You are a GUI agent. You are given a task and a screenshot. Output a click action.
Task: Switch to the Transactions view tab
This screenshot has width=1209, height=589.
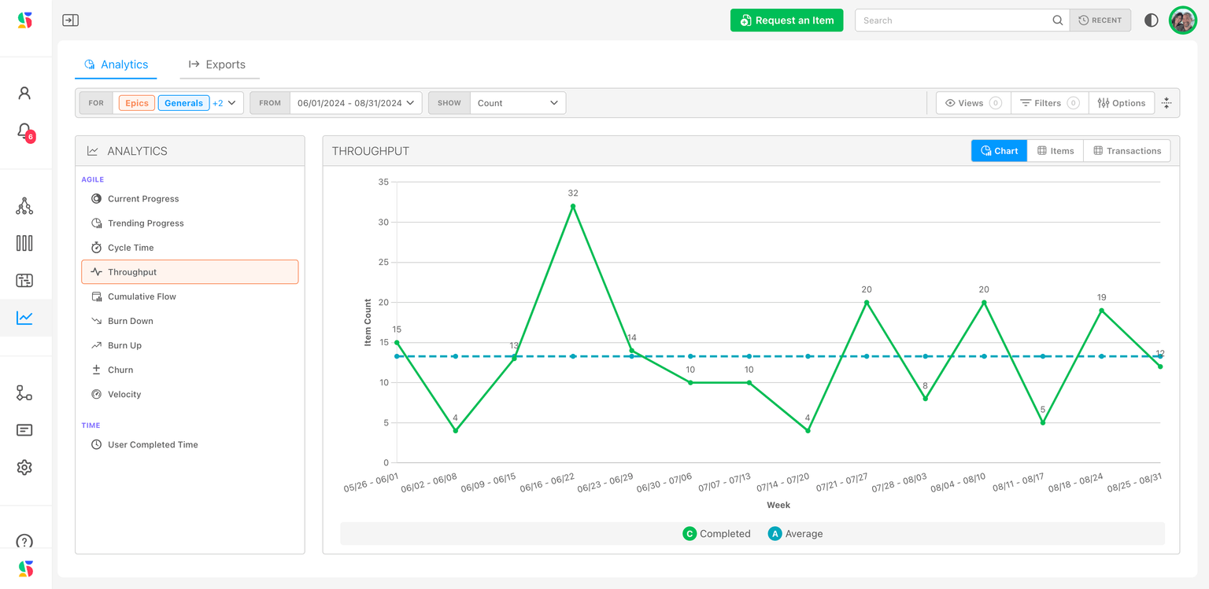pos(1126,151)
